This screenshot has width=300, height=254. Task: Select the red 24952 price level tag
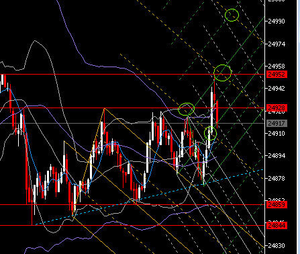[x=277, y=75]
